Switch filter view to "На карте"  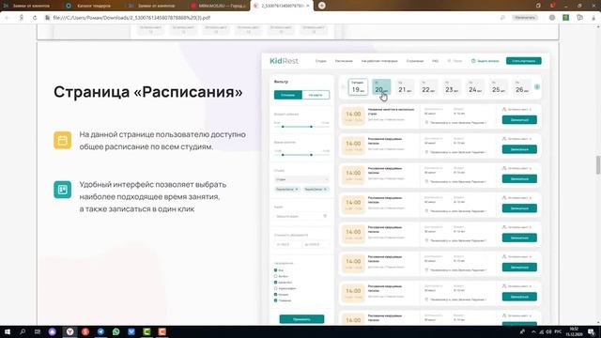(x=316, y=95)
